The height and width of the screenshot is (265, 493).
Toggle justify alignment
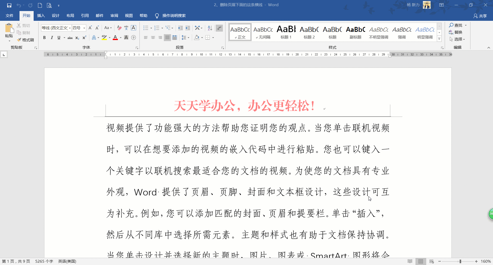[167, 37]
